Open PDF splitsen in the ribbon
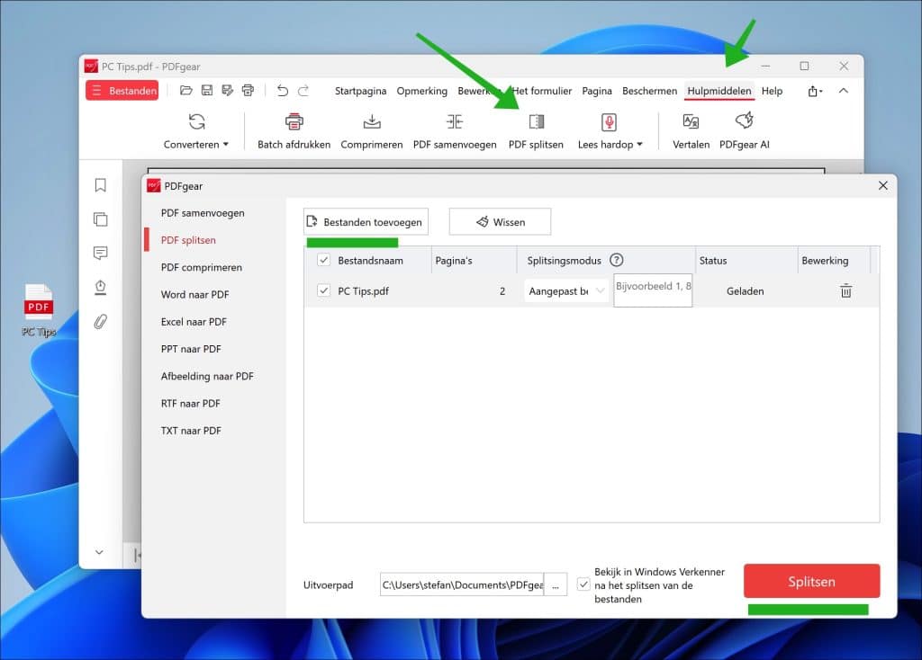The height and width of the screenshot is (660, 922). click(x=536, y=131)
